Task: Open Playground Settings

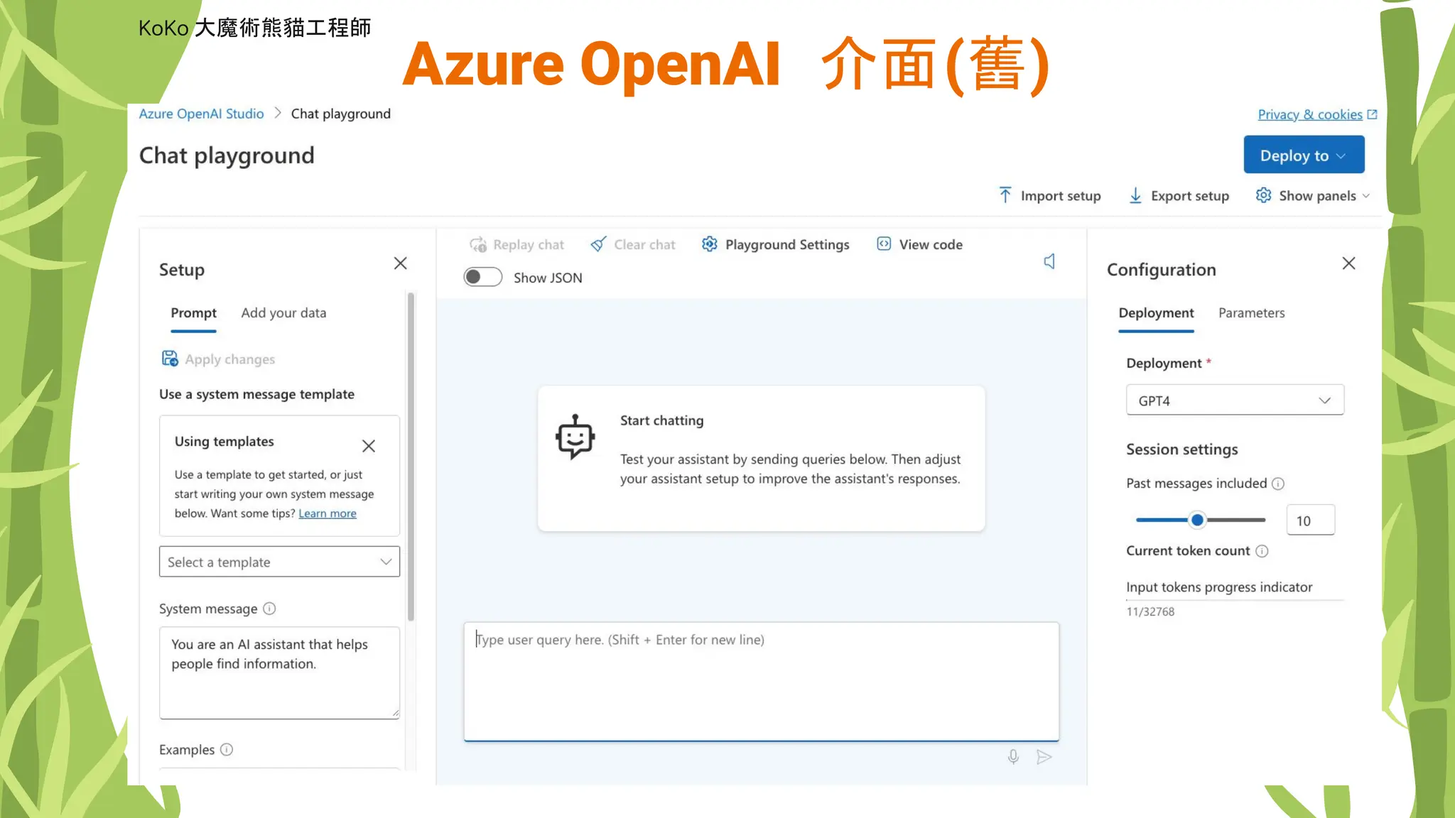Action: pyautogui.click(x=775, y=244)
